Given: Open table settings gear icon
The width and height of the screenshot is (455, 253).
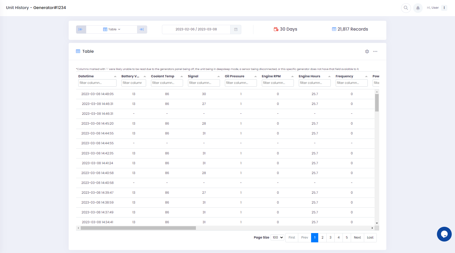Looking at the screenshot, I should point(367,51).
